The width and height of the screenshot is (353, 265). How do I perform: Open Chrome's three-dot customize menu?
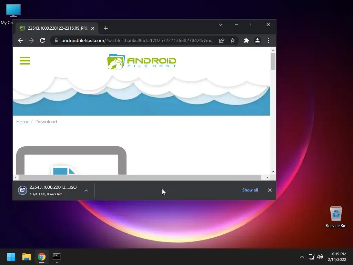(x=269, y=41)
